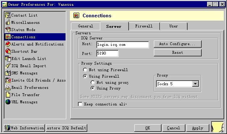Focus the Host server input field
The width and height of the screenshot is (227, 134).
[123, 45]
